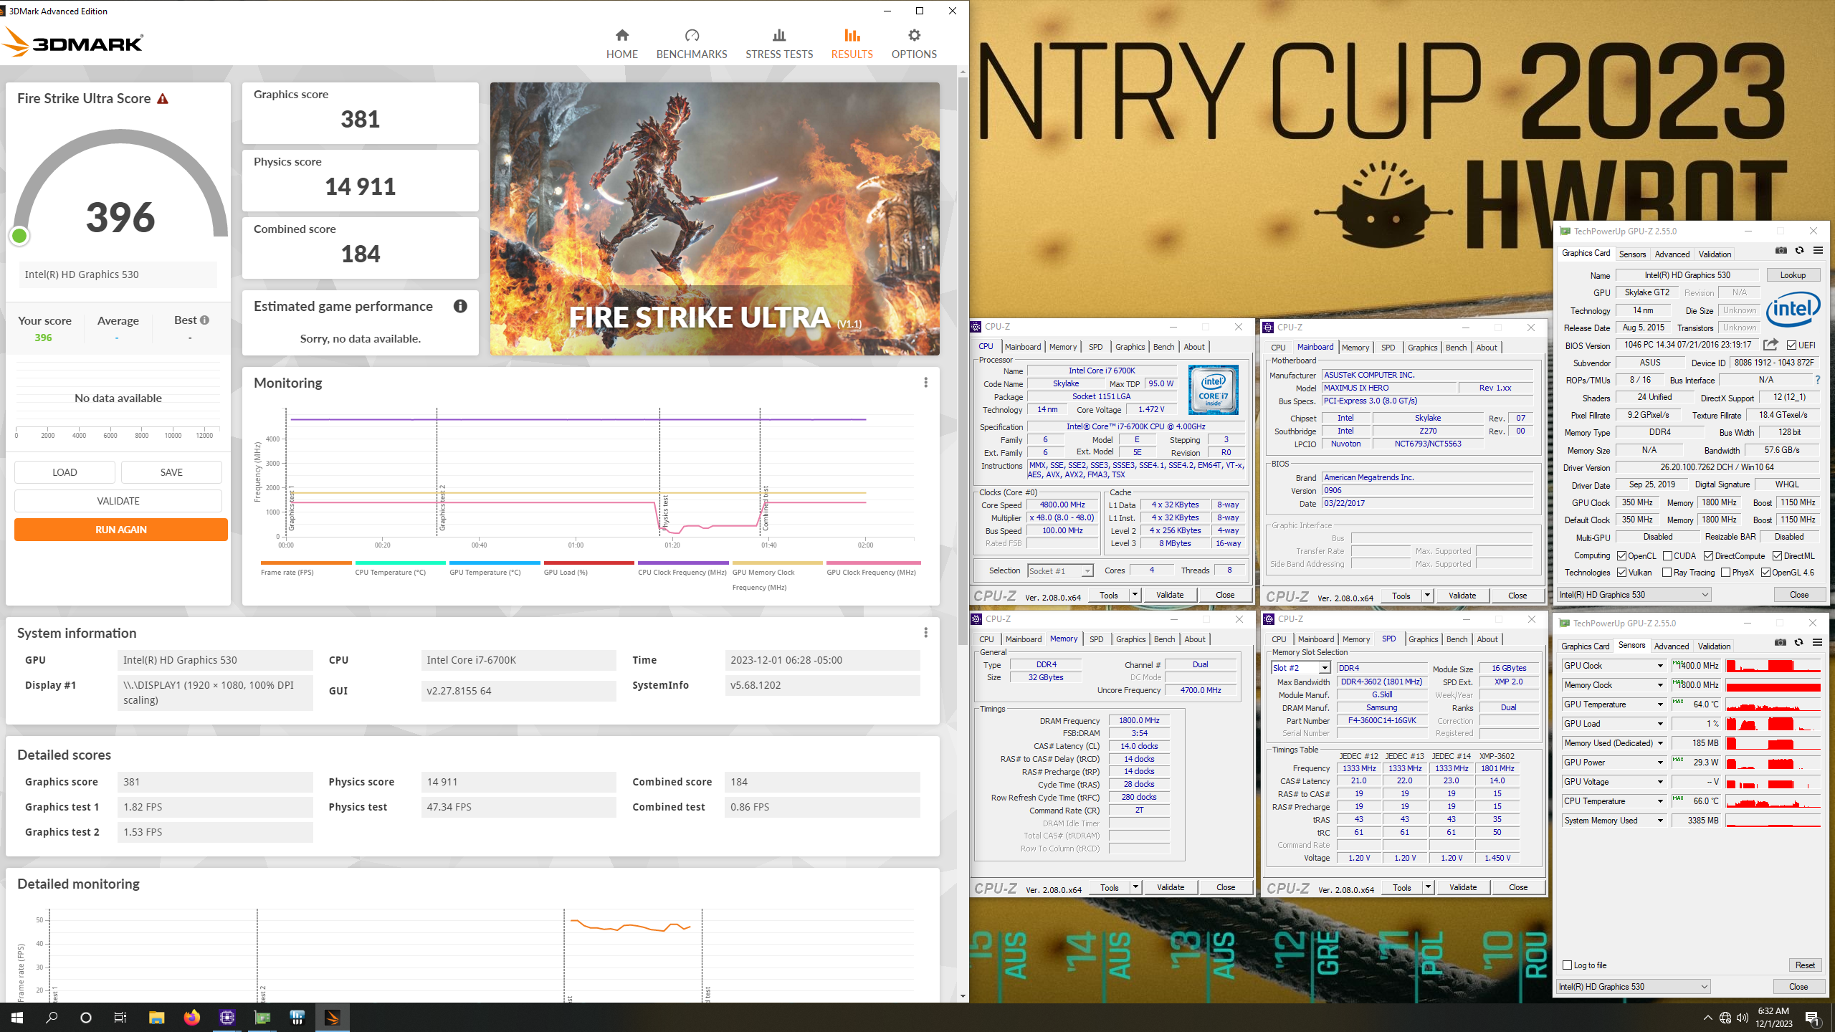The width and height of the screenshot is (1835, 1032).
Task: Show info for Estimated game performance
Action: [460, 306]
